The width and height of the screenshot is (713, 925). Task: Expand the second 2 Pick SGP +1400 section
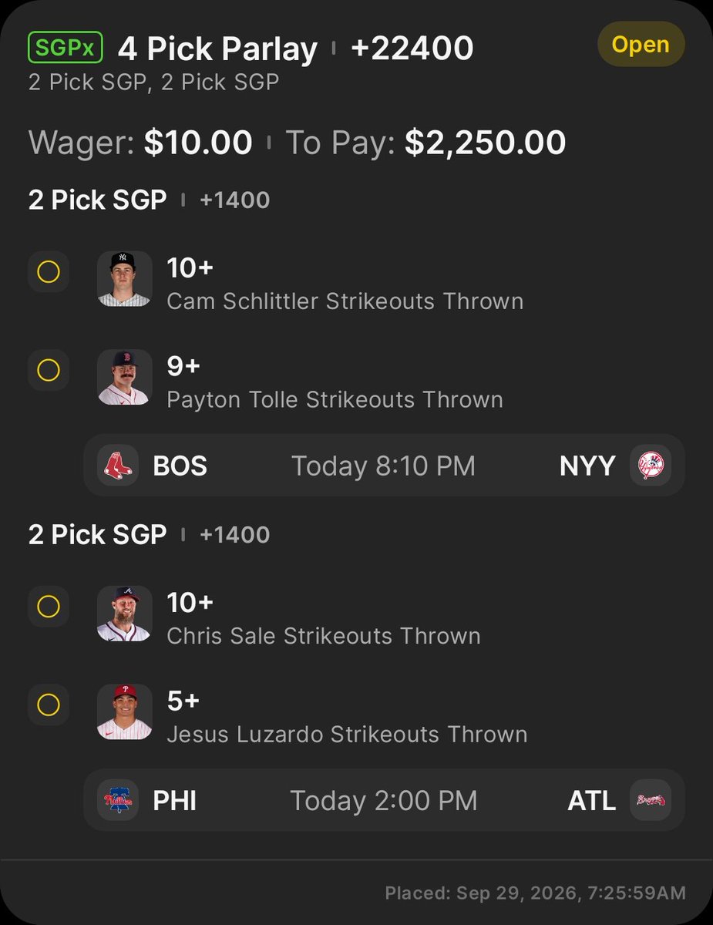[x=149, y=534]
